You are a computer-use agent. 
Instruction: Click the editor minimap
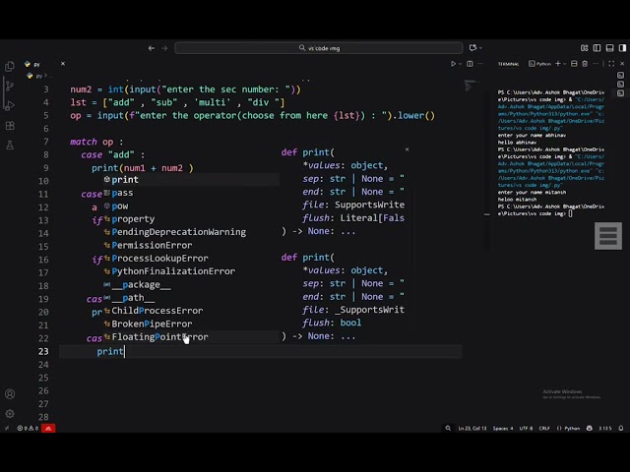(x=472, y=86)
